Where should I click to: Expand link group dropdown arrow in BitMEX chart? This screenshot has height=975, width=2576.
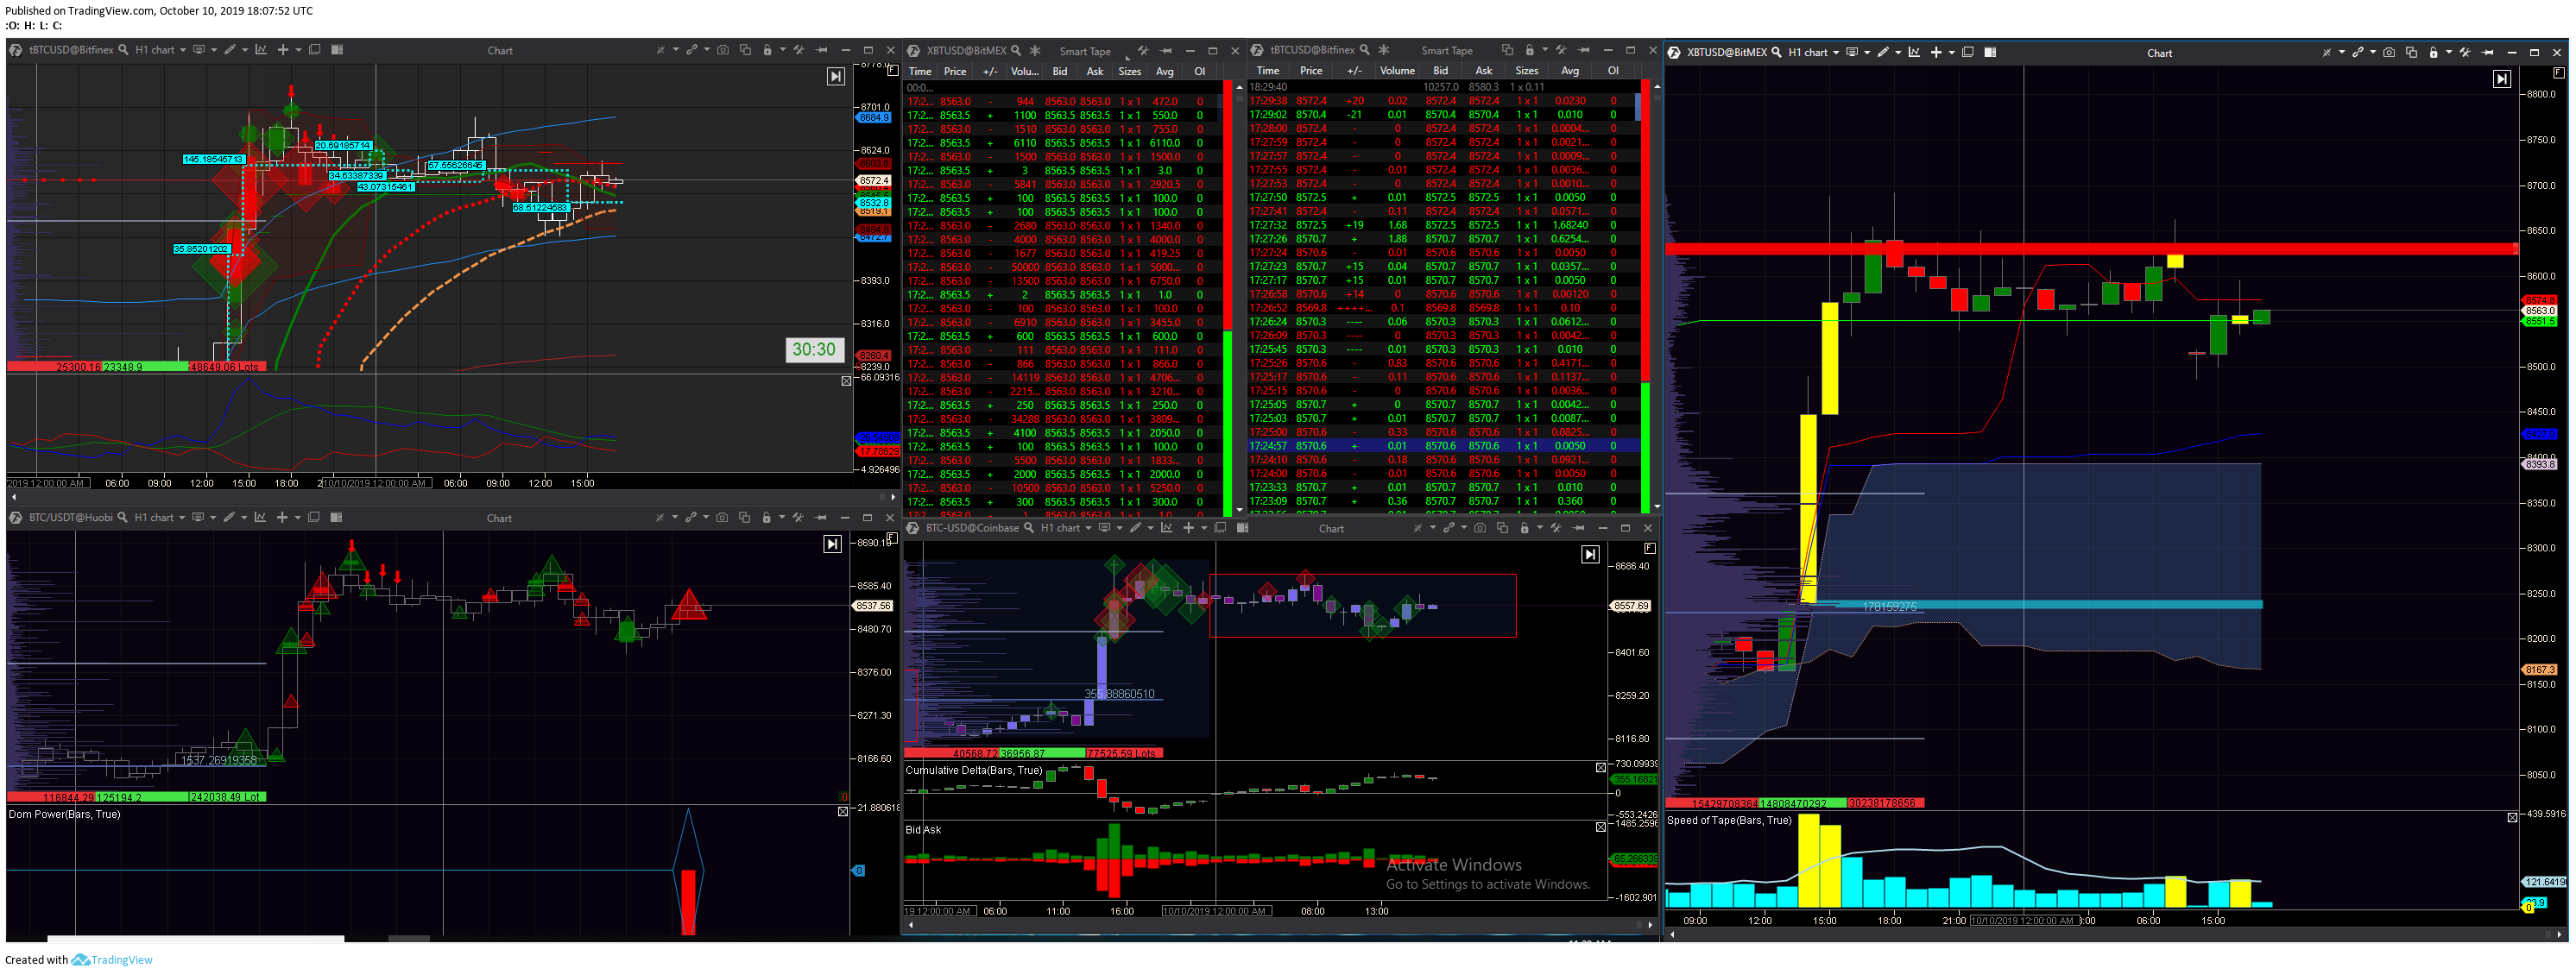(2374, 53)
